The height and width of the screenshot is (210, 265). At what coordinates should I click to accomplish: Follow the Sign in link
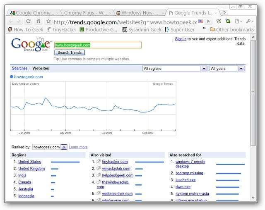click(181, 39)
